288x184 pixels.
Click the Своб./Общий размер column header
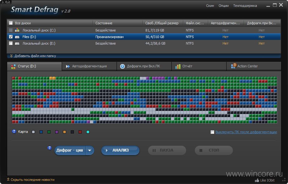(163, 23)
